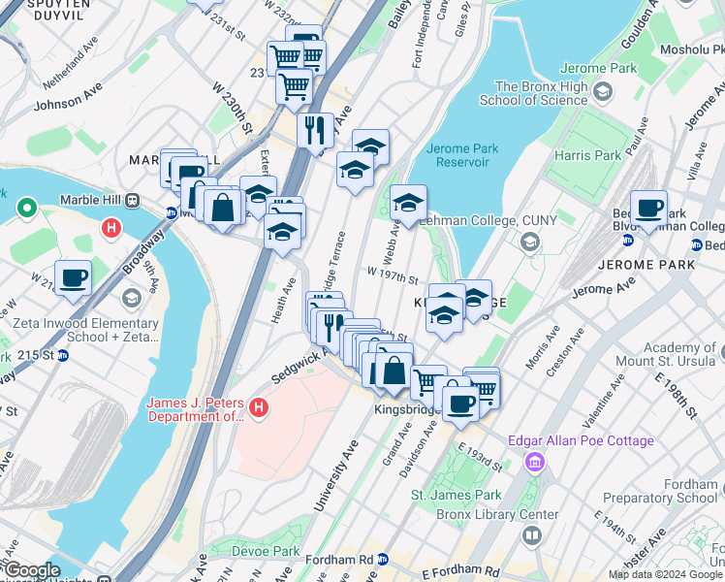Click the shopping bag marker near Marble Hill
Viewport: 725px width, 582px height.
pyautogui.click(x=222, y=210)
